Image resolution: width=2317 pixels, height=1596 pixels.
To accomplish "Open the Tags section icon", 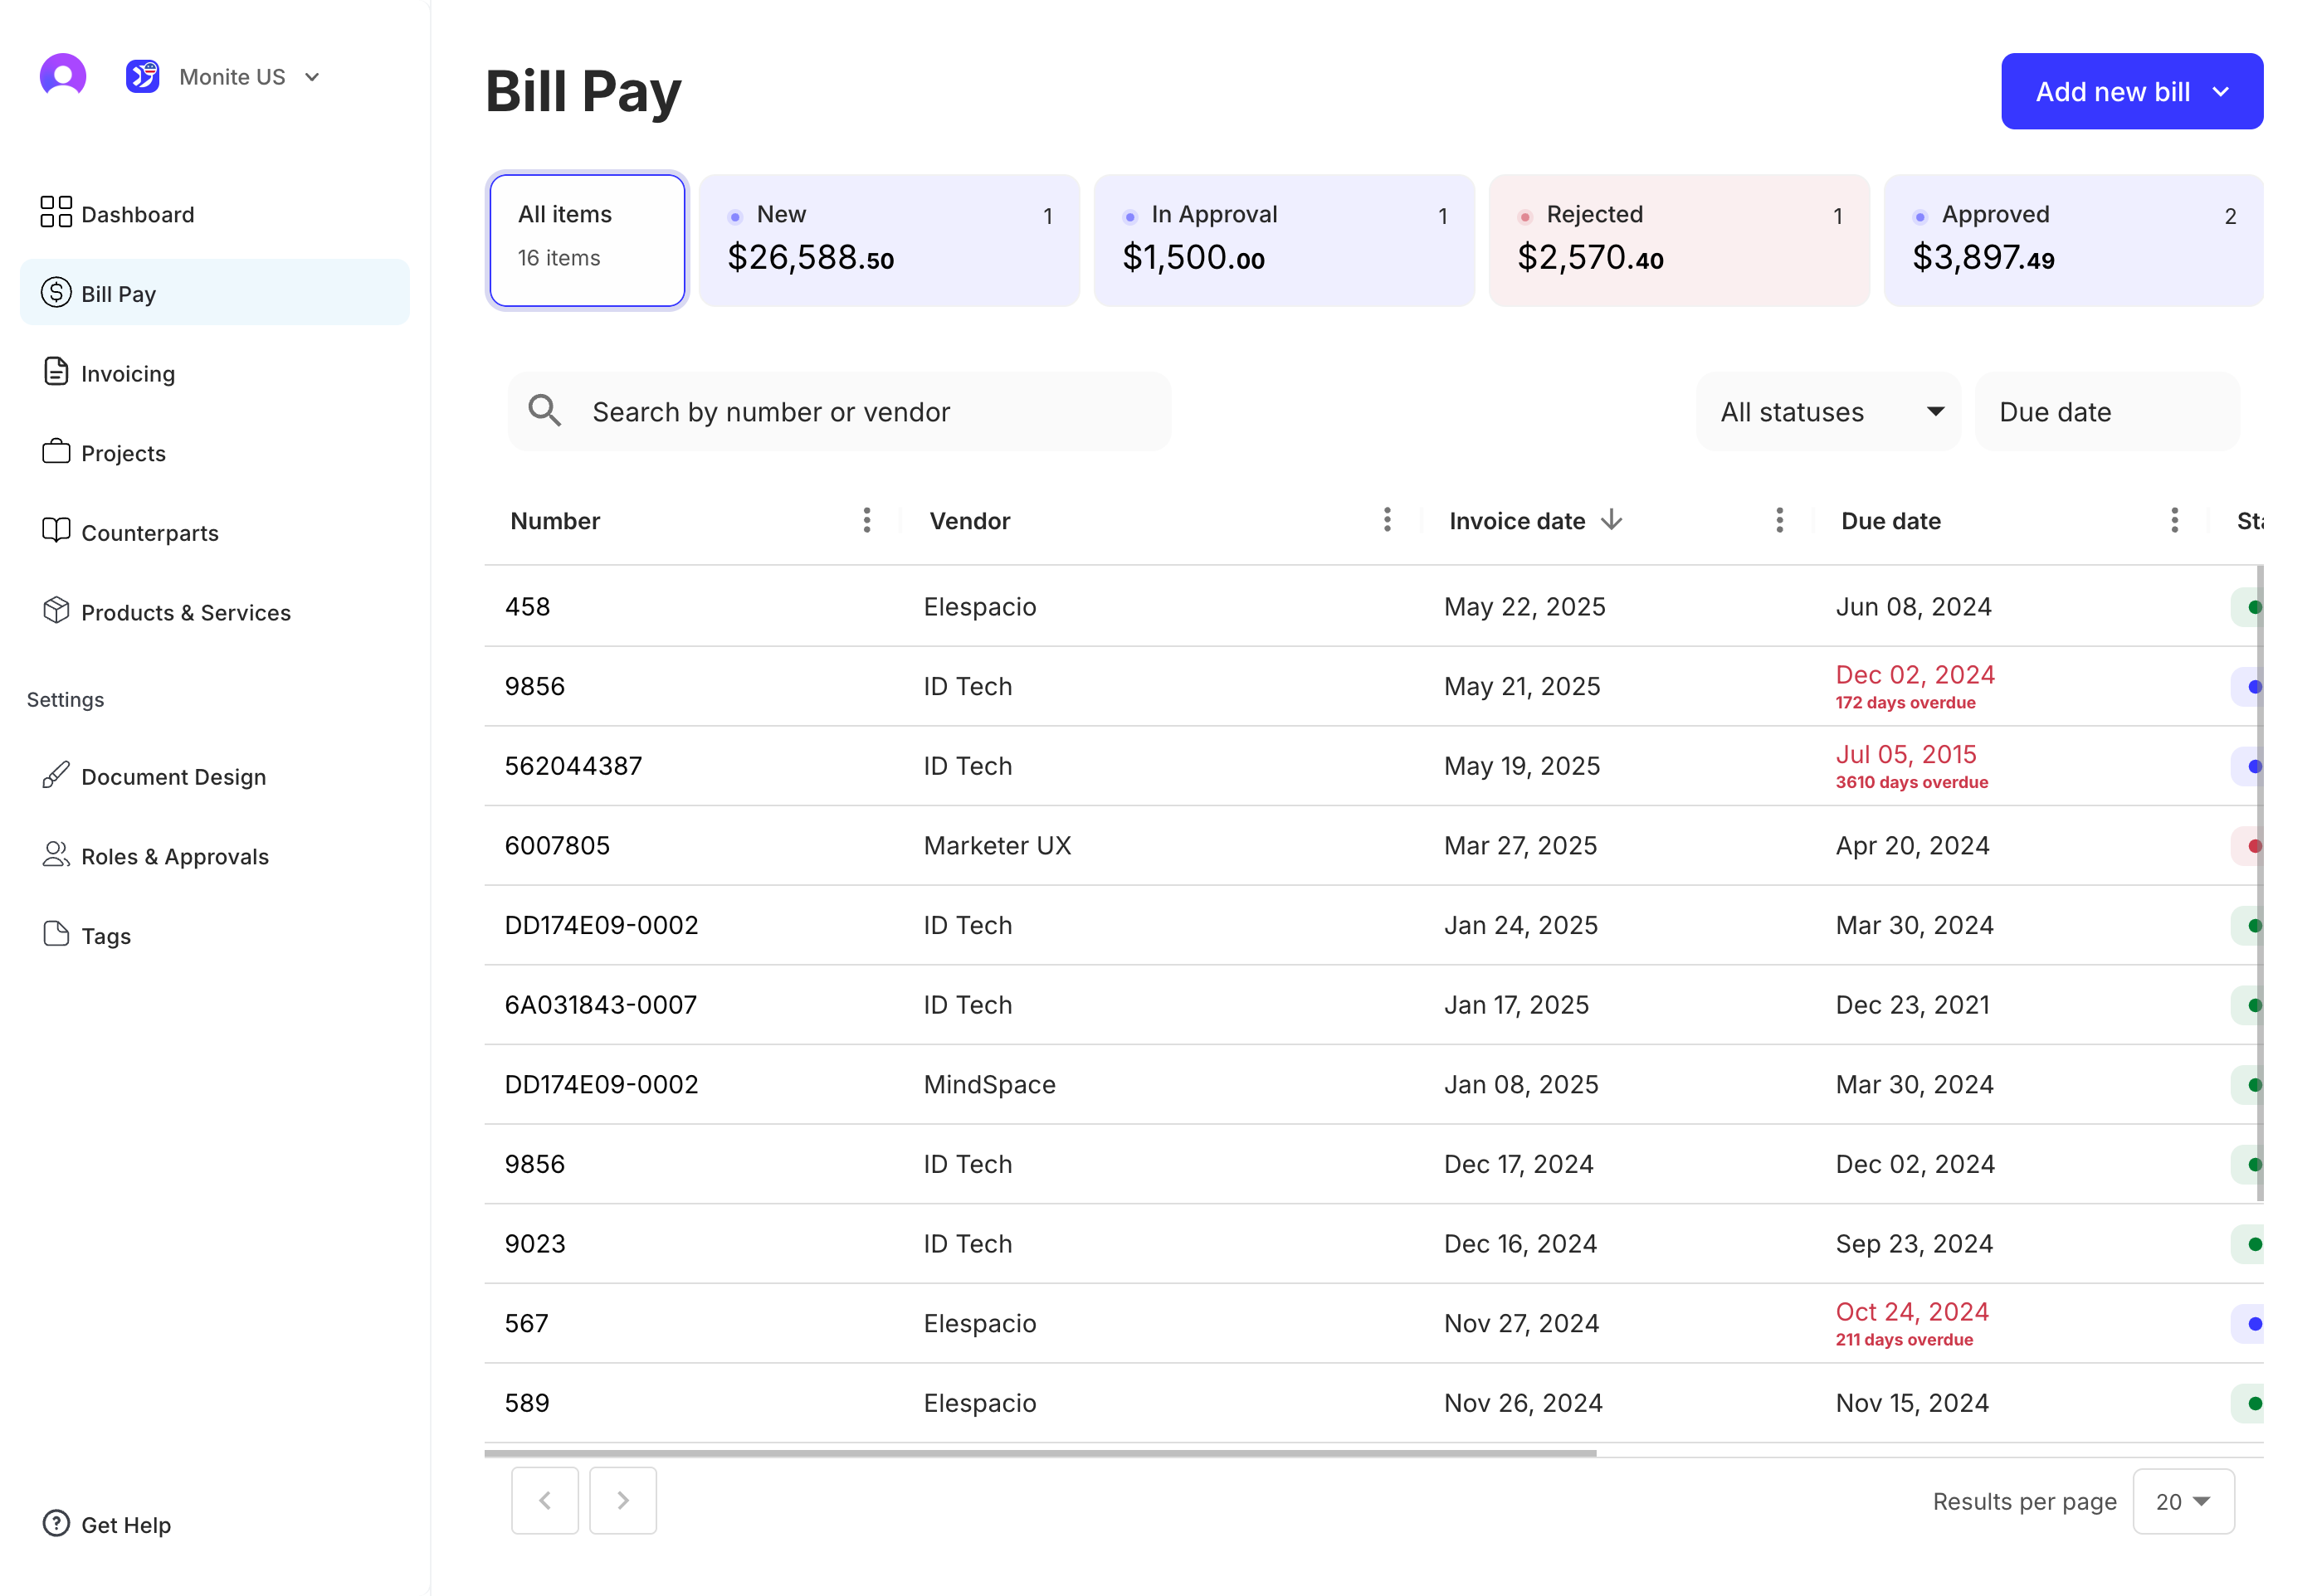I will pos(56,935).
